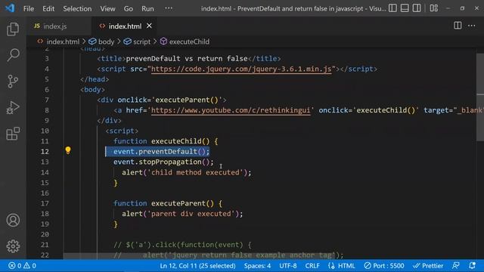Image resolution: width=484 pixels, height=272 pixels.
Task: Open the File menu
Action: coord(29,8)
